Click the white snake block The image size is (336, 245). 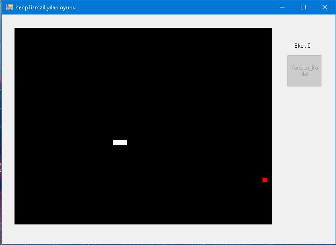120,143
